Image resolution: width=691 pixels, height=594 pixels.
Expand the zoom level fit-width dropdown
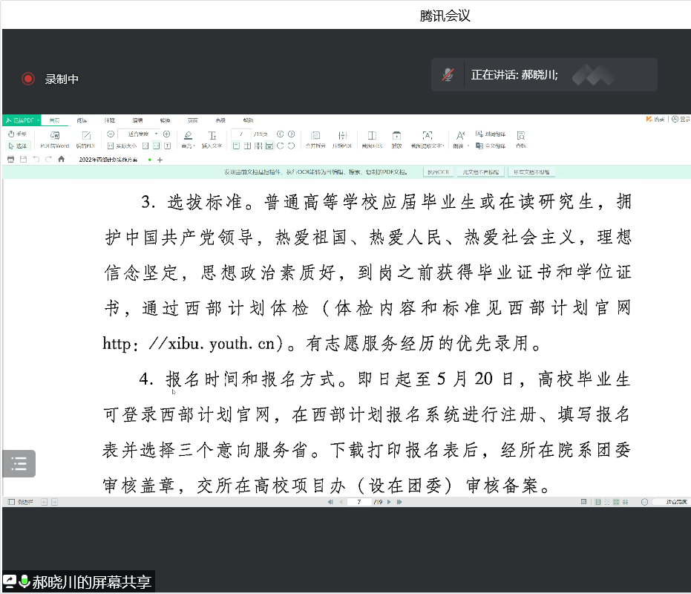[157, 134]
